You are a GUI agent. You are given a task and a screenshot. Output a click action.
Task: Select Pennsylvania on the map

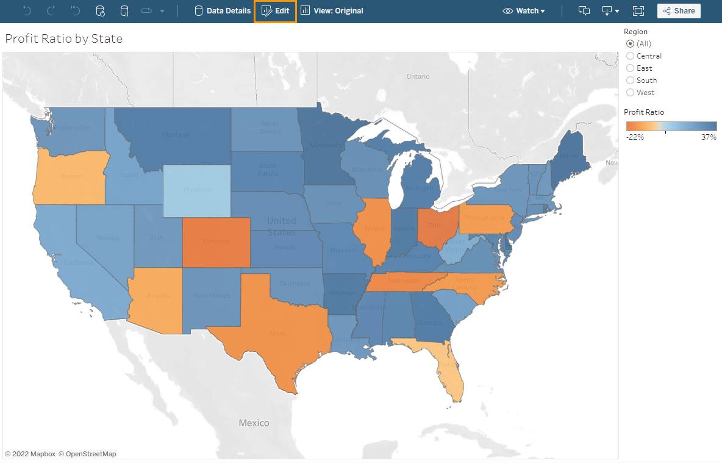485,218
